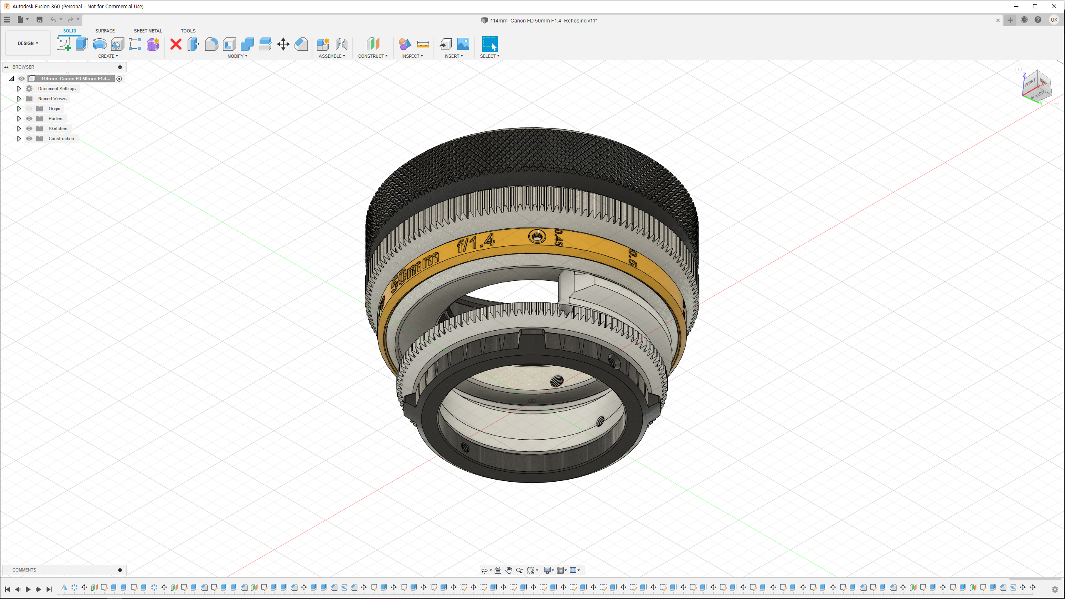1065x599 pixels.
Task: Click the Joint tool icon
Action: 341,44
